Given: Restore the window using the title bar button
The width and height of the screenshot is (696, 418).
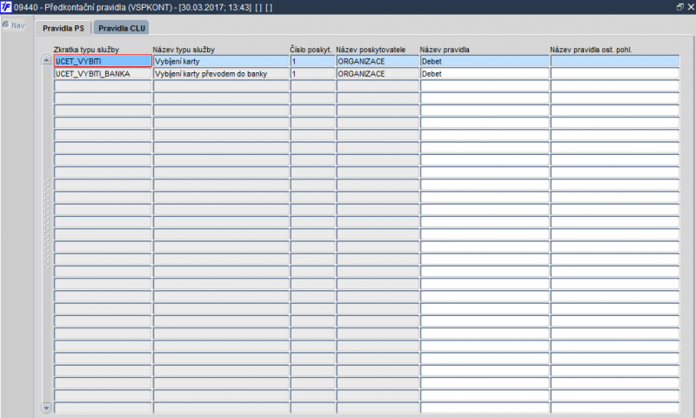Looking at the screenshot, I should coord(679,7).
